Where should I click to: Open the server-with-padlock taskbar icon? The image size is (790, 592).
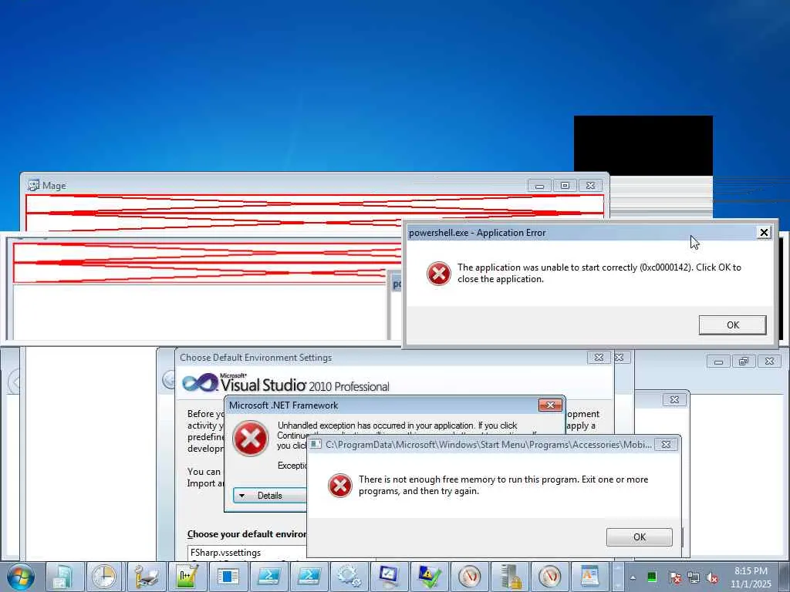click(509, 577)
